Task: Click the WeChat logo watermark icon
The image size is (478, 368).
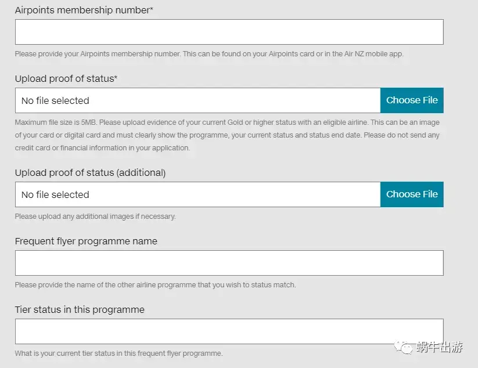Action: point(403,347)
